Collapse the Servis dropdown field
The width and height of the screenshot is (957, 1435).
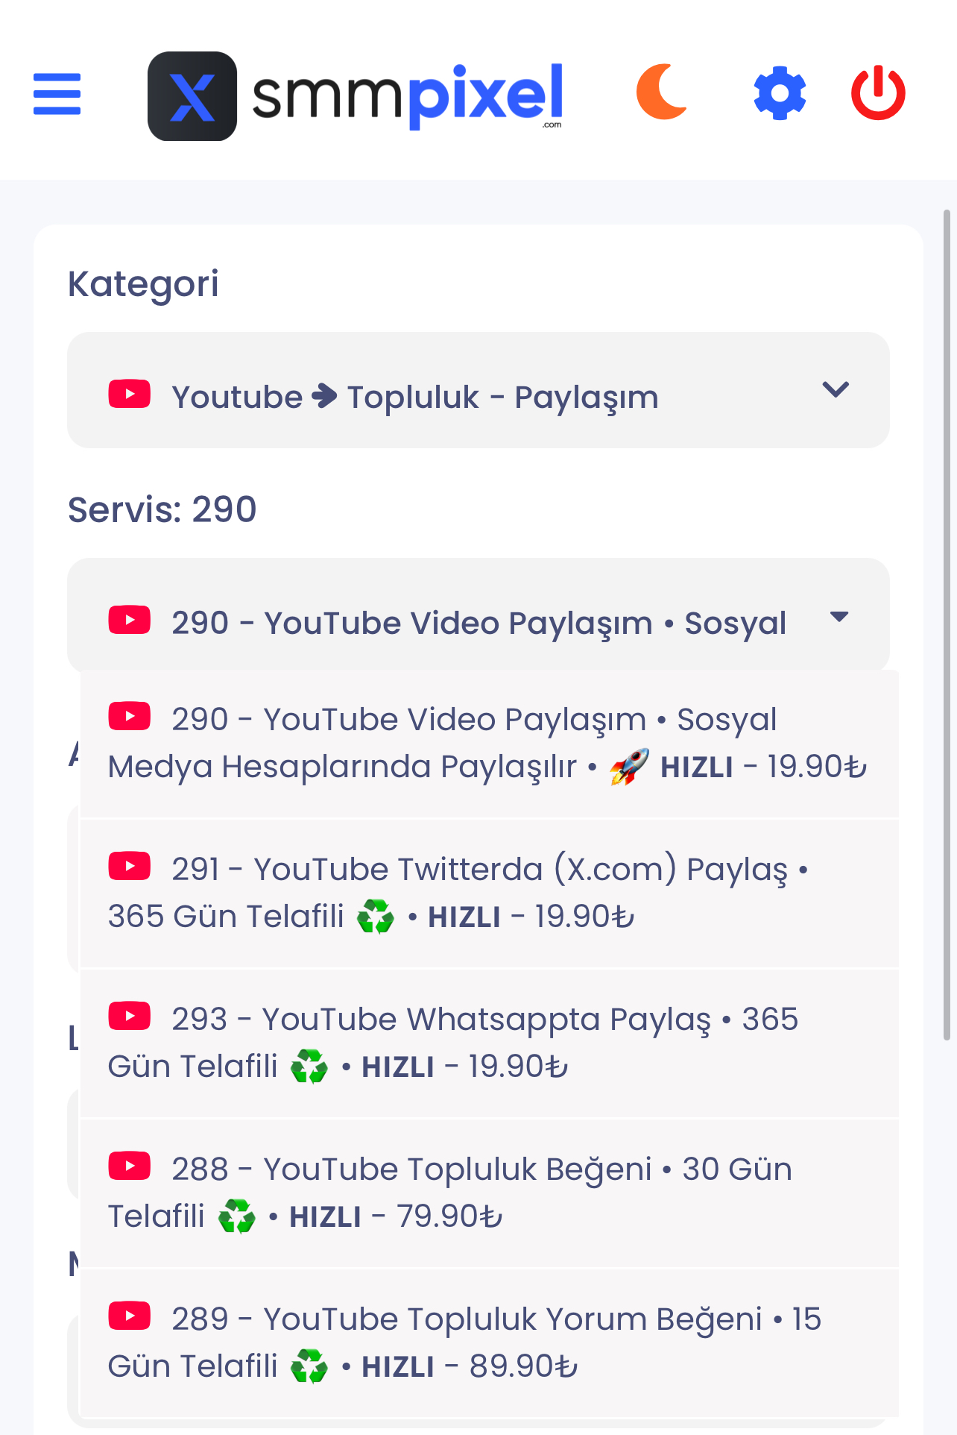pos(479,616)
